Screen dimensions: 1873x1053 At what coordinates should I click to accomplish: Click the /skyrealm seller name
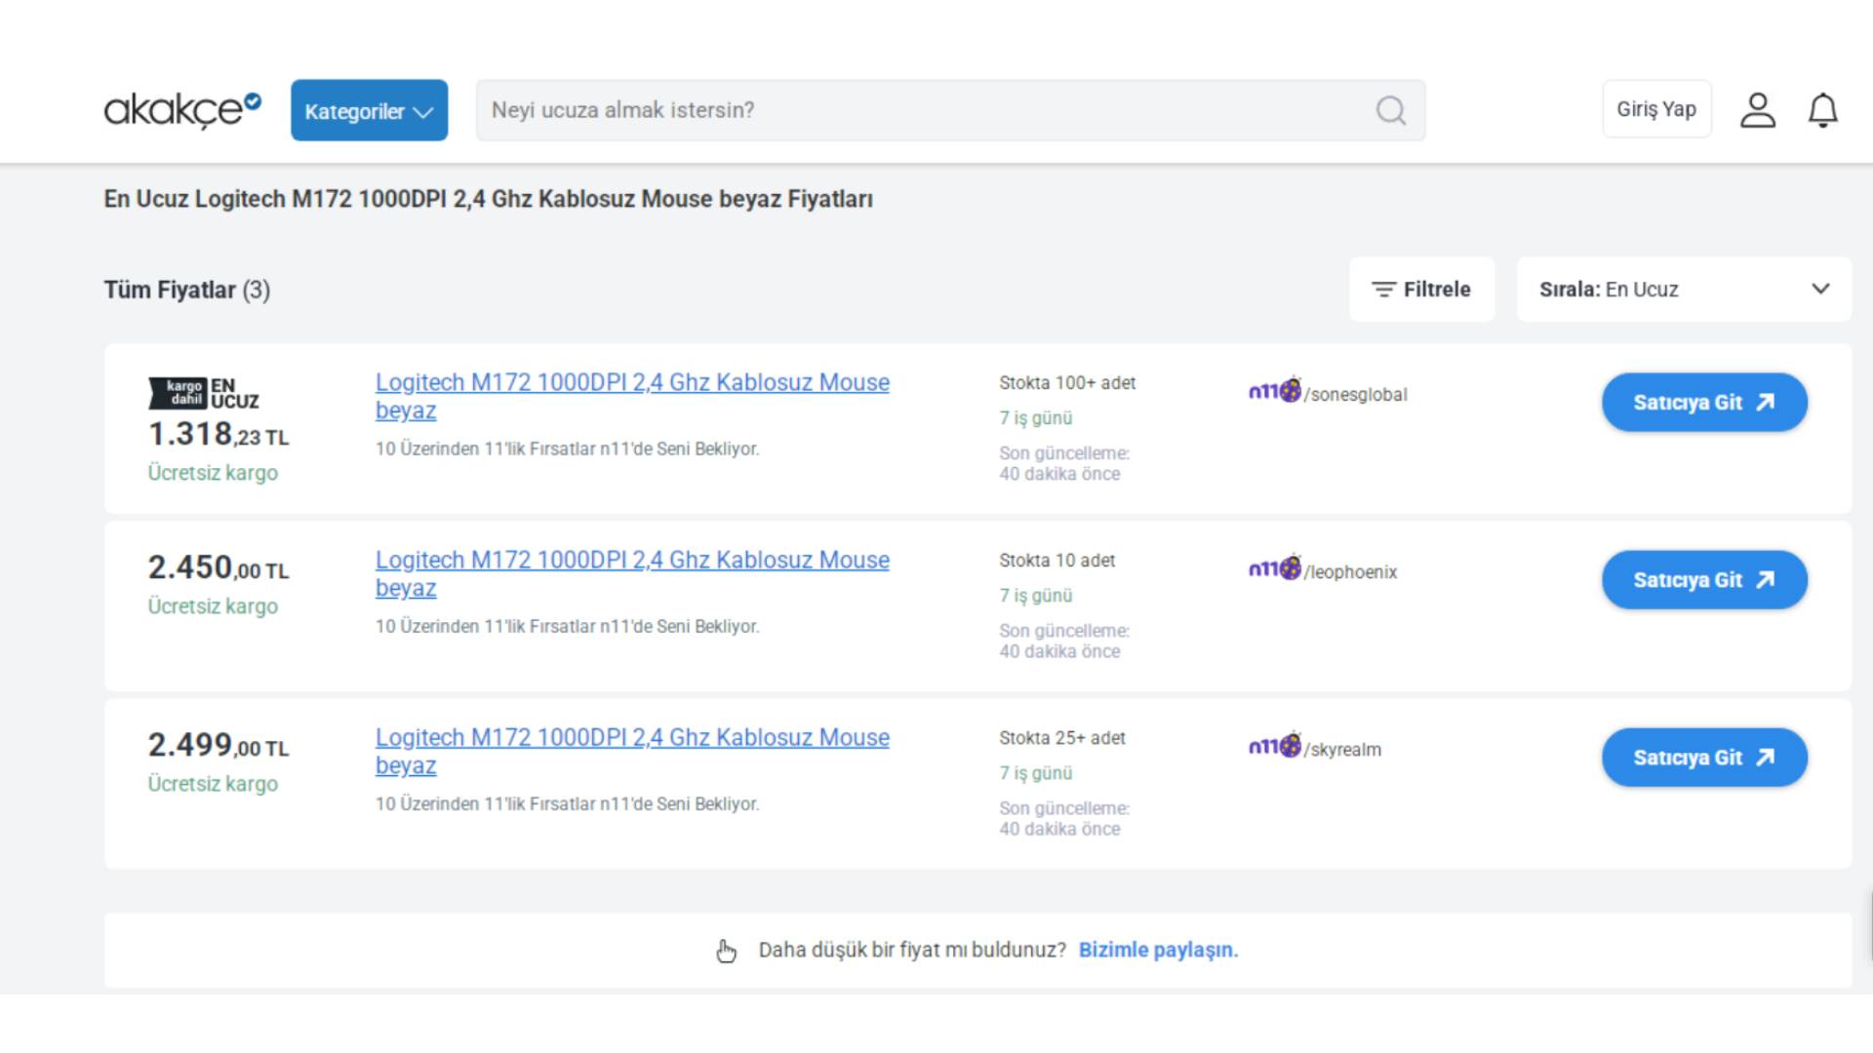[x=1343, y=750]
